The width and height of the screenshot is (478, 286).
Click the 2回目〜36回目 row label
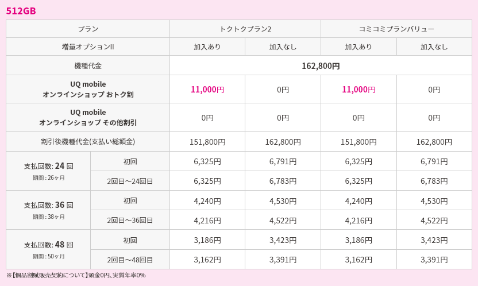click(130, 220)
